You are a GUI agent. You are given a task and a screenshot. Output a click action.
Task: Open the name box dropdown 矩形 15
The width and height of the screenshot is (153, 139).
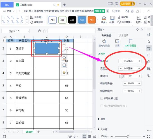pyautogui.click(x=28, y=31)
